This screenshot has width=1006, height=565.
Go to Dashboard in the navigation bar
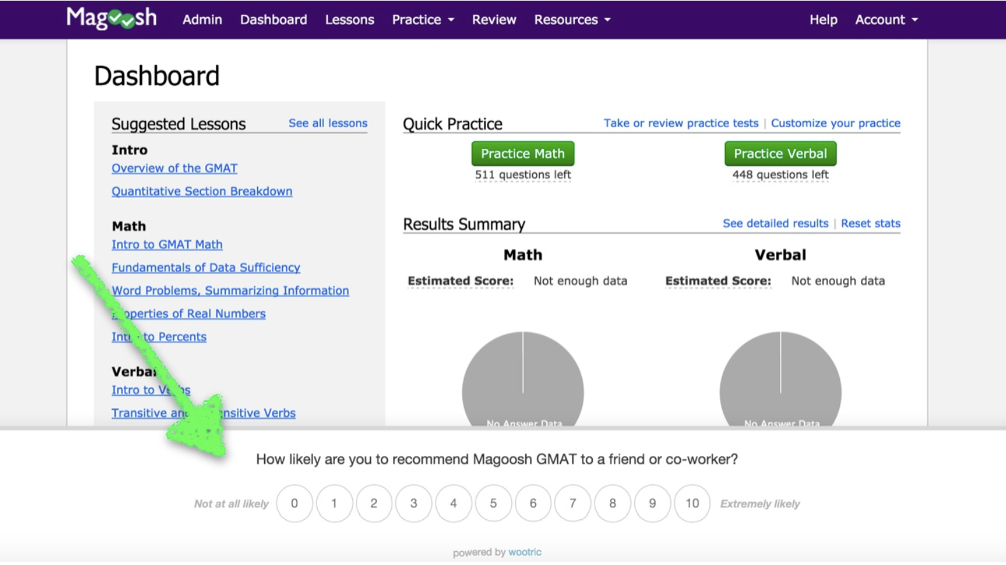coord(274,20)
